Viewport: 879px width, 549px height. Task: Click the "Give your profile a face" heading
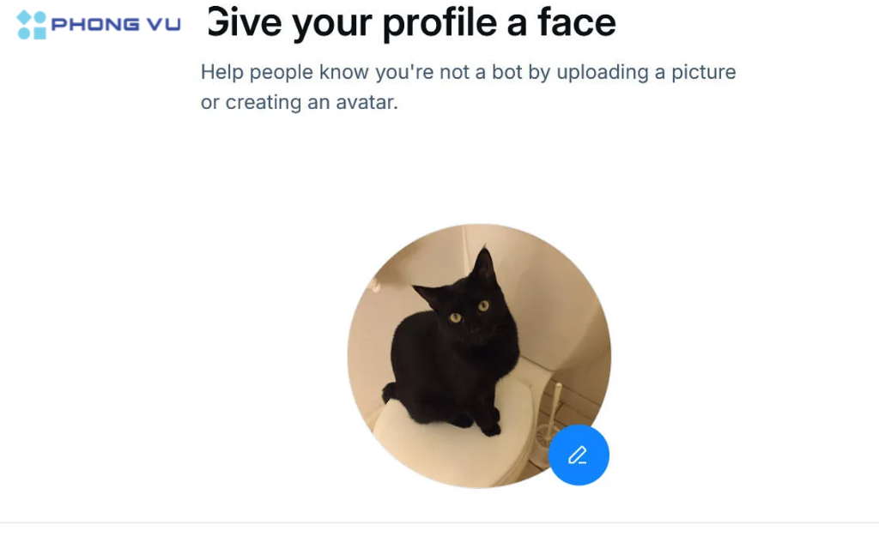click(x=412, y=22)
